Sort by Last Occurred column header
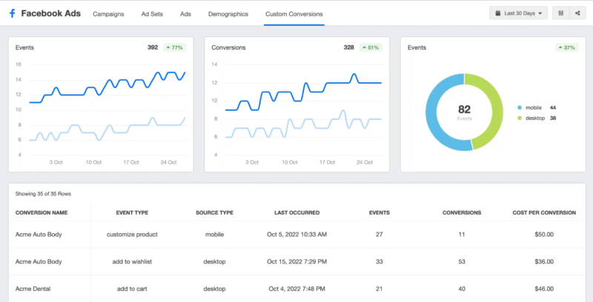Image resolution: width=593 pixels, height=302 pixels. tap(297, 213)
